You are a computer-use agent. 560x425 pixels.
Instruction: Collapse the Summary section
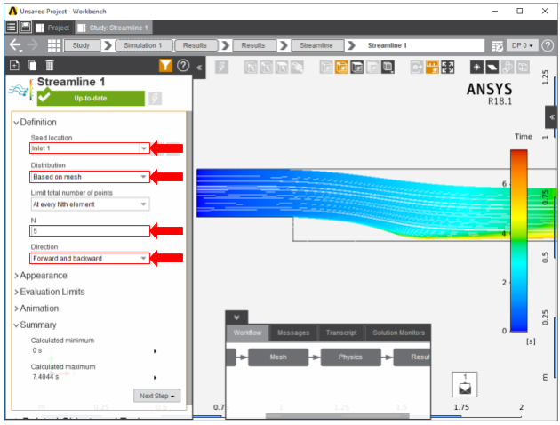16,325
